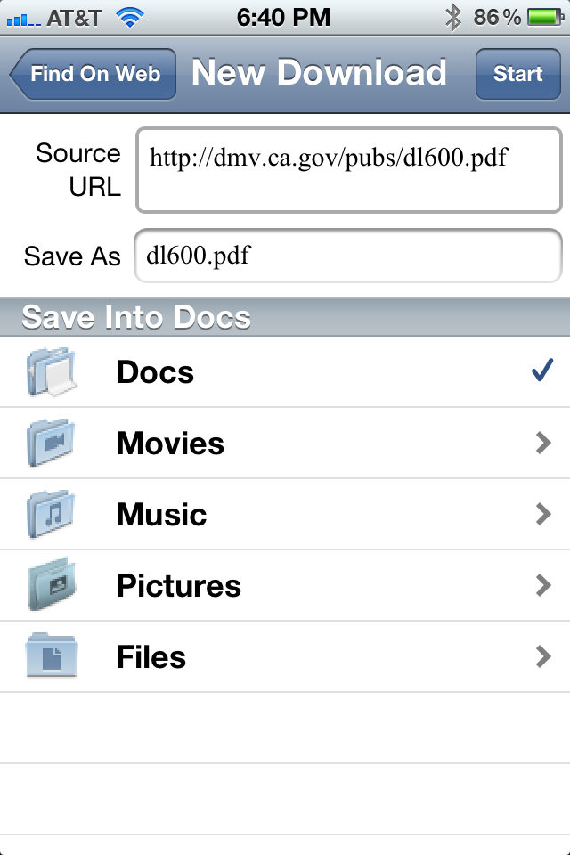Open Pictures folder via its chevron
Screen dimensions: 570x855
(543, 586)
